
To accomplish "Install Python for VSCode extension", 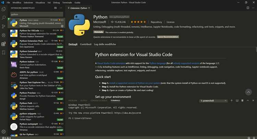I will tap(60, 37).
